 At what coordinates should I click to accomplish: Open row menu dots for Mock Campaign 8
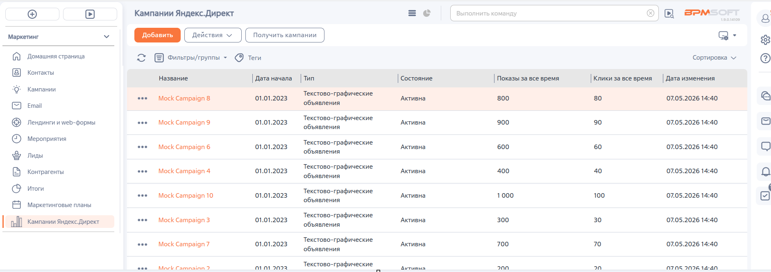(x=143, y=98)
